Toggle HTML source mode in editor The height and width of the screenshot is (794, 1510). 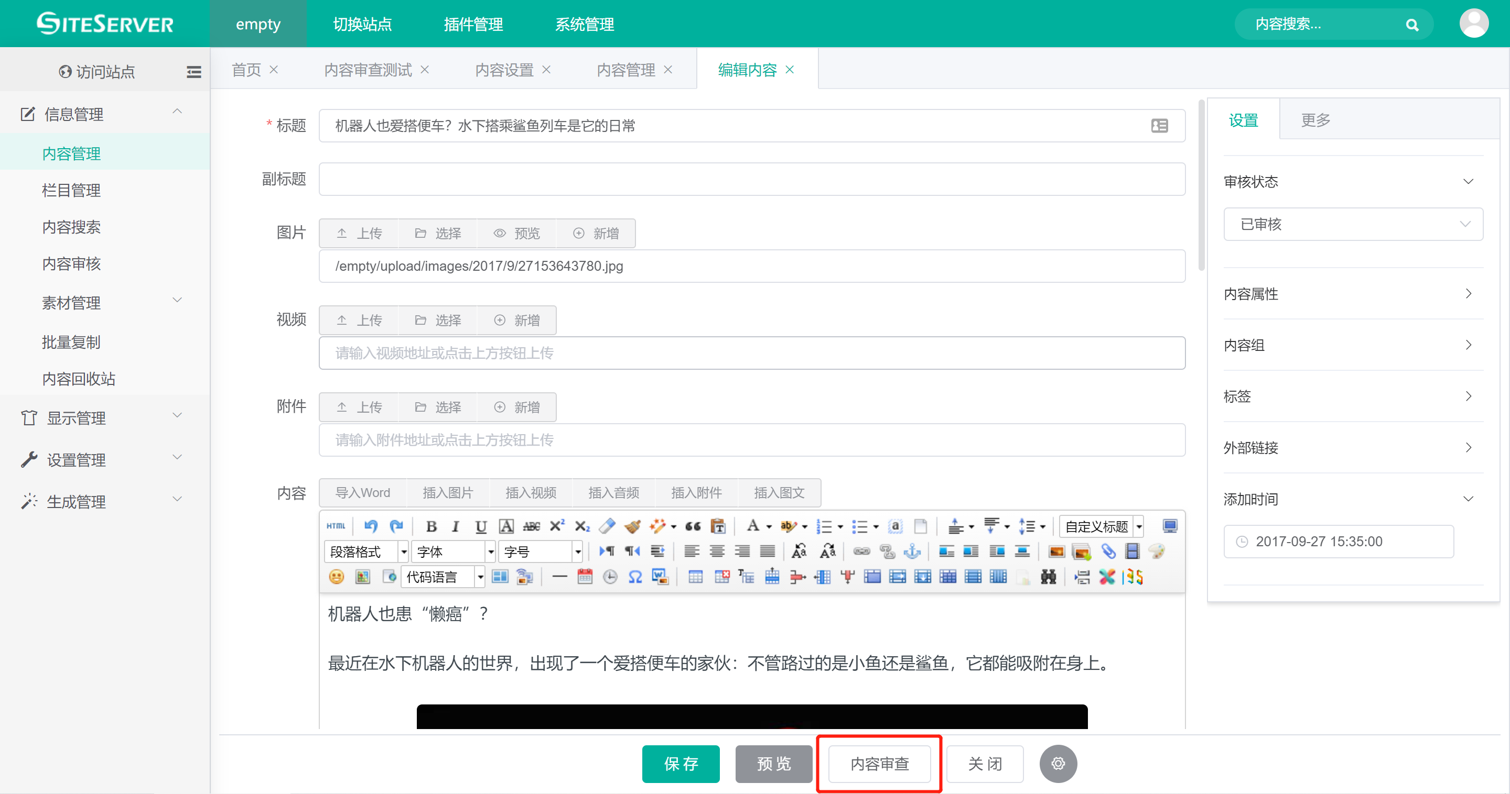tap(336, 526)
